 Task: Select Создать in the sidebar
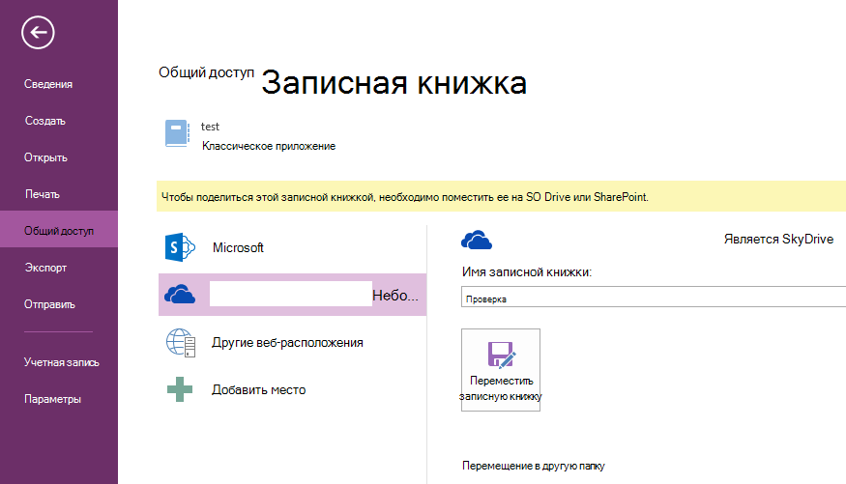click(x=44, y=121)
